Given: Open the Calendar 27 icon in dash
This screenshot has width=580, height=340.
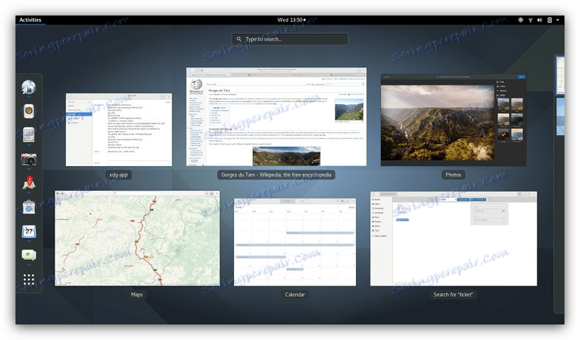Looking at the screenshot, I should [29, 231].
